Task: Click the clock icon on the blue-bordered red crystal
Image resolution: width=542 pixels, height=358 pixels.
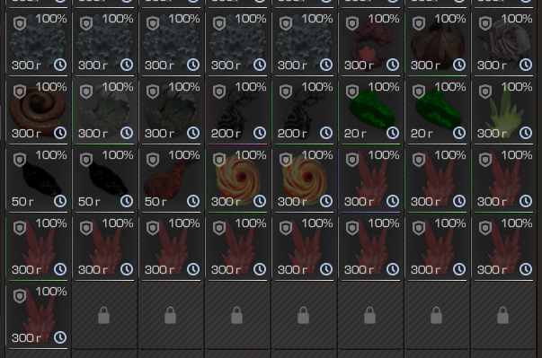Action: point(392,201)
